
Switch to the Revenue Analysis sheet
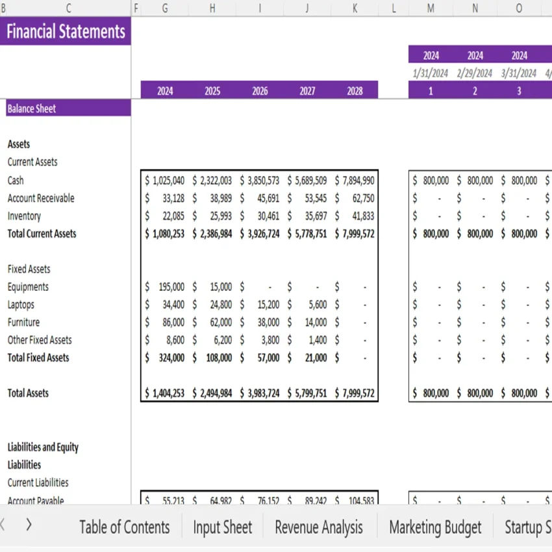click(x=318, y=527)
